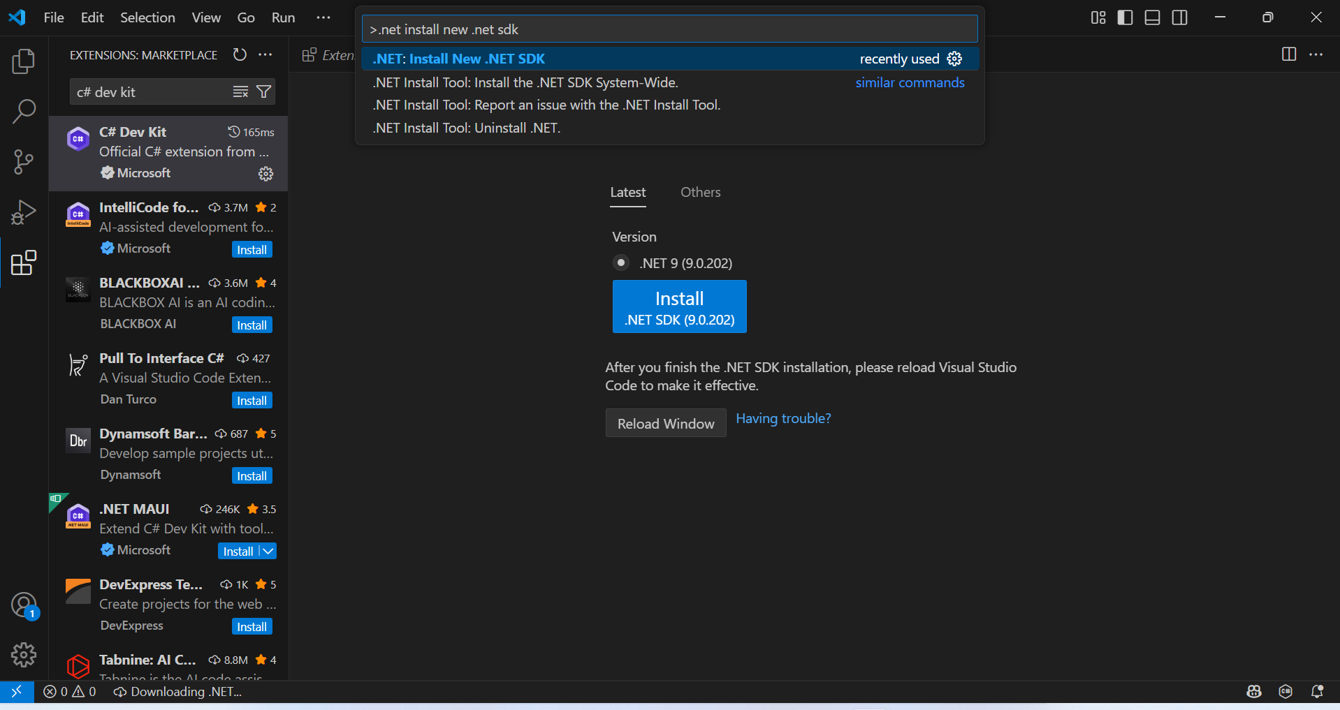
Task: Open editor More Actions ellipsis
Action: click(1316, 54)
